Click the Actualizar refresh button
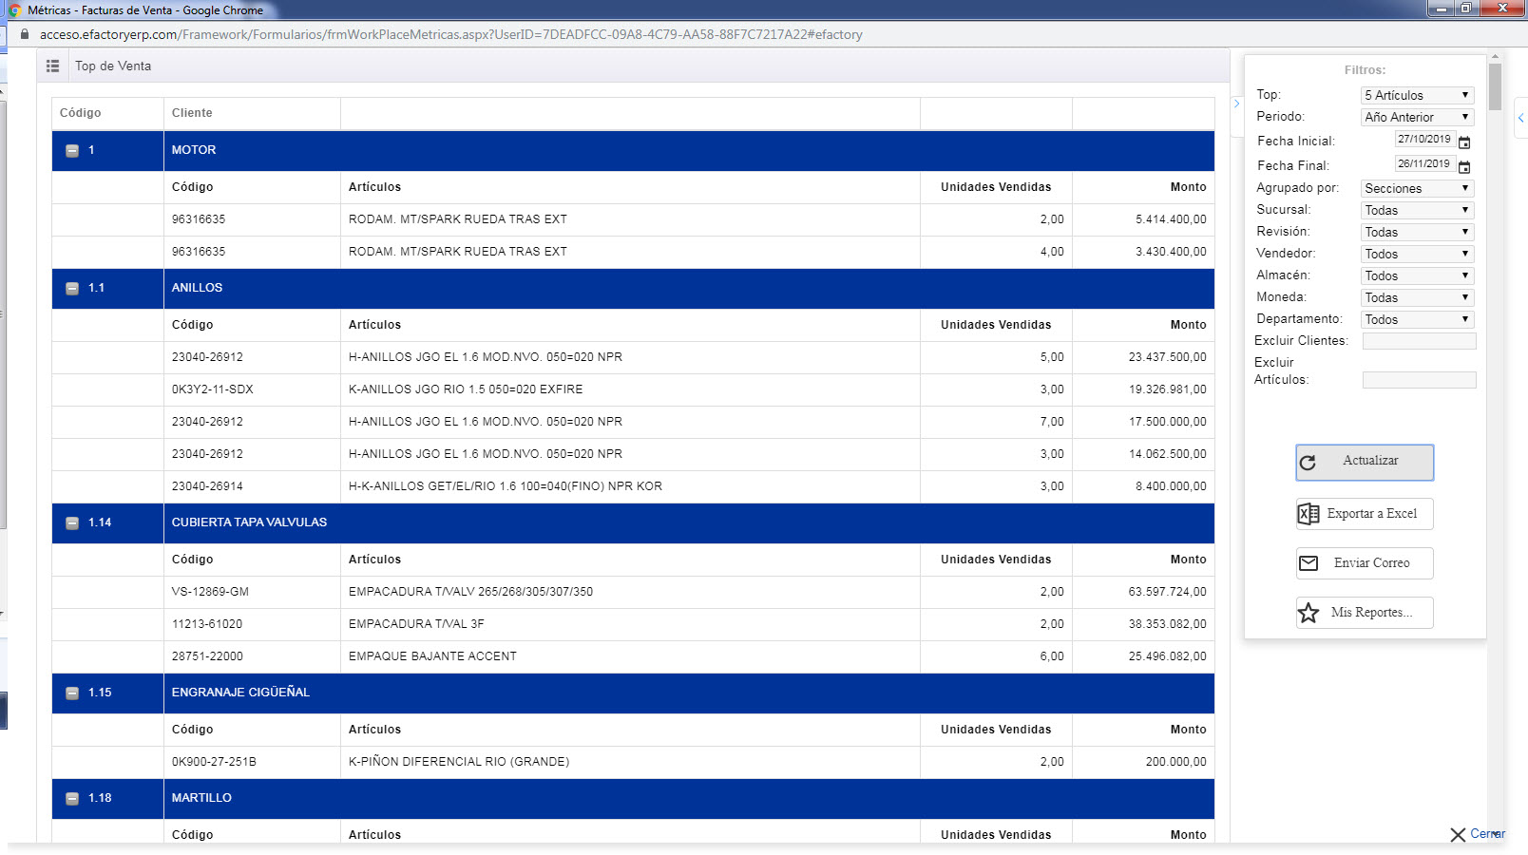 1365,463
